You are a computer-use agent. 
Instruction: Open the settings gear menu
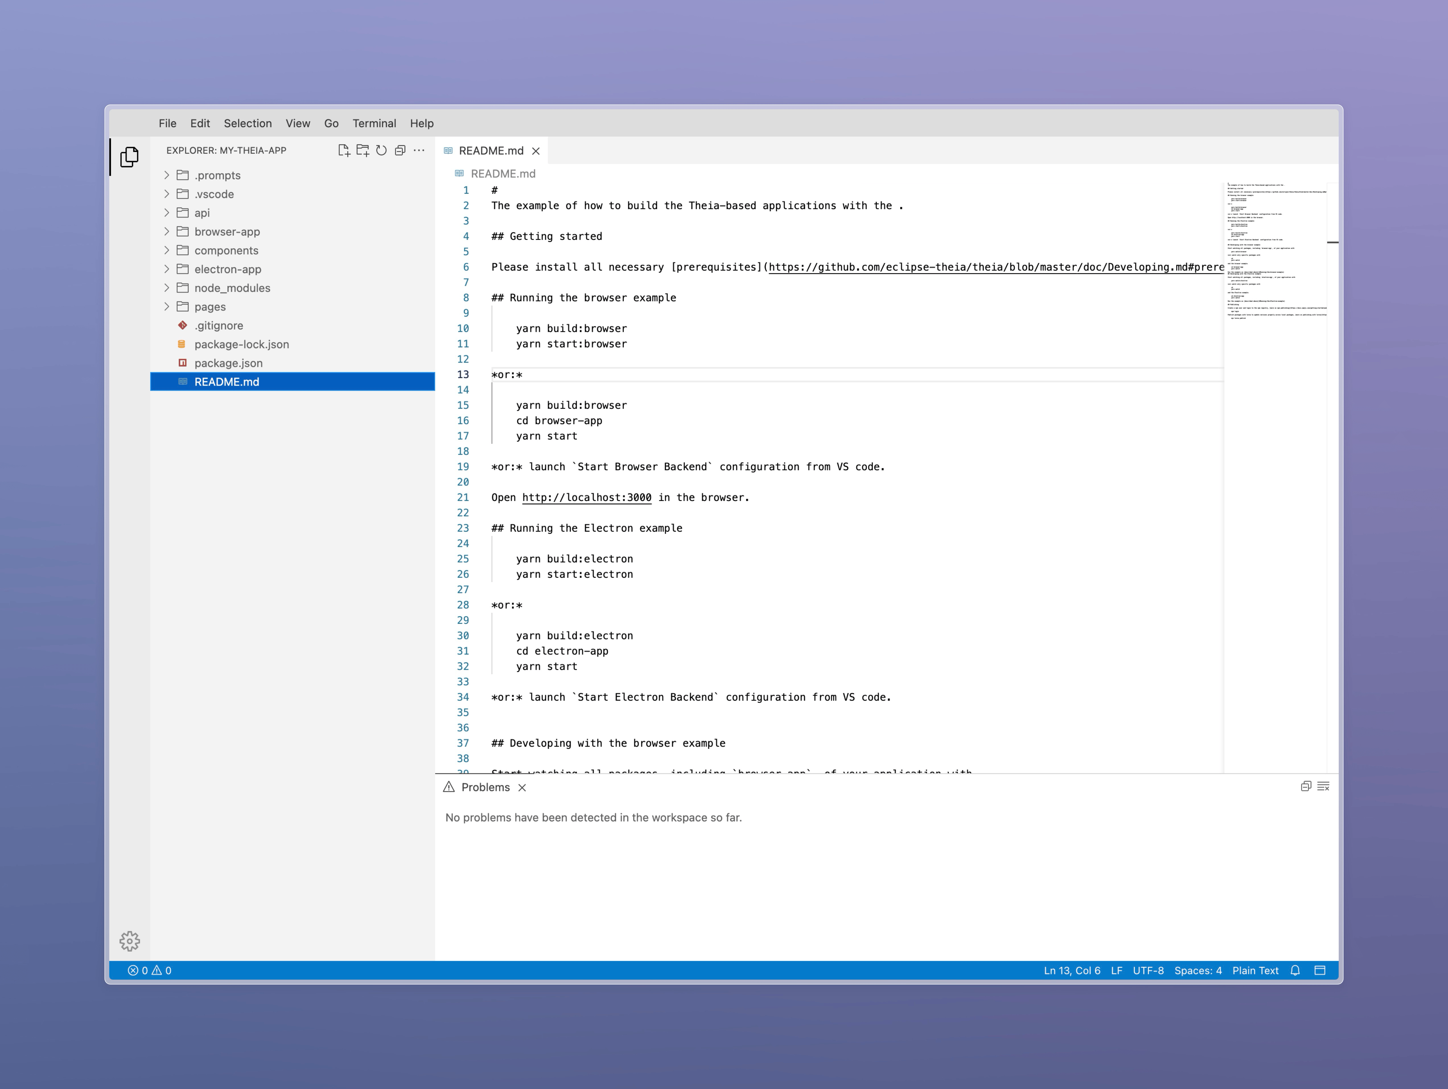coord(129,941)
